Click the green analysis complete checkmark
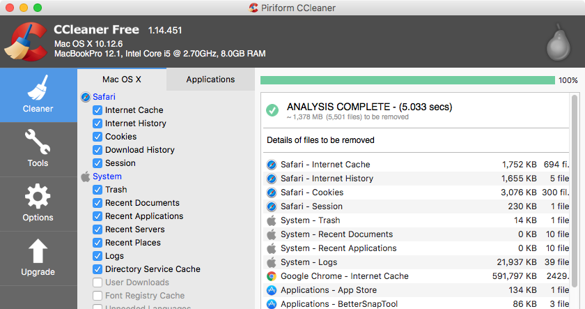 [x=272, y=110]
